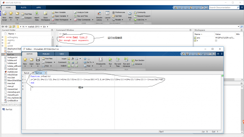Switch to the PUBLISH tab in Editor
This screenshot has width=244, height=137.
[x=46, y=54]
